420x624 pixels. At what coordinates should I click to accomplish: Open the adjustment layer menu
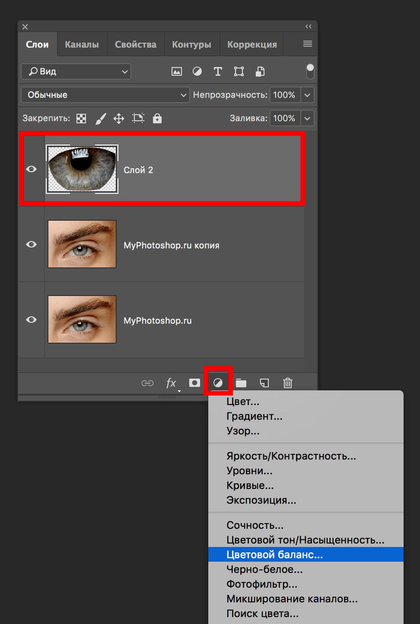tap(218, 383)
